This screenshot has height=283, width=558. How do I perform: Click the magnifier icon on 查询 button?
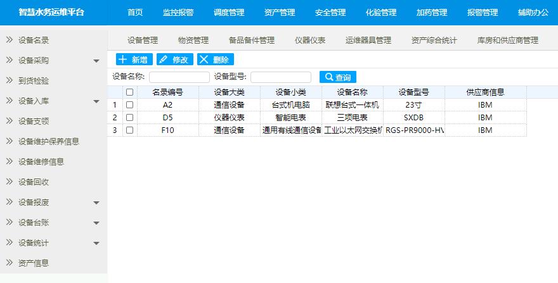point(328,77)
